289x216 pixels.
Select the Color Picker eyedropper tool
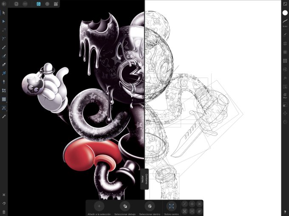tap(4, 116)
